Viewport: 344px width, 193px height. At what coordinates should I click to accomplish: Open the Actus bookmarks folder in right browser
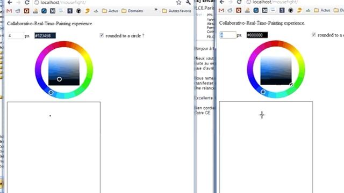point(322,10)
